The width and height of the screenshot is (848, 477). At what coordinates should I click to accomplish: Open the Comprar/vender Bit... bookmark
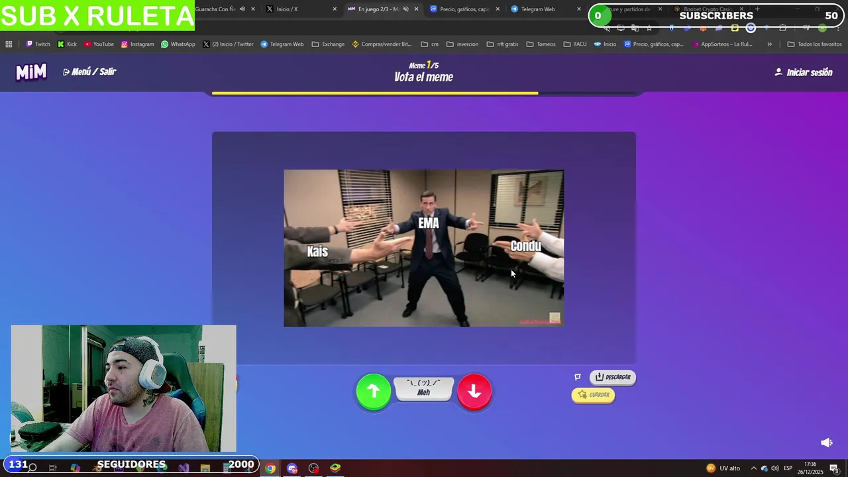coord(382,44)
